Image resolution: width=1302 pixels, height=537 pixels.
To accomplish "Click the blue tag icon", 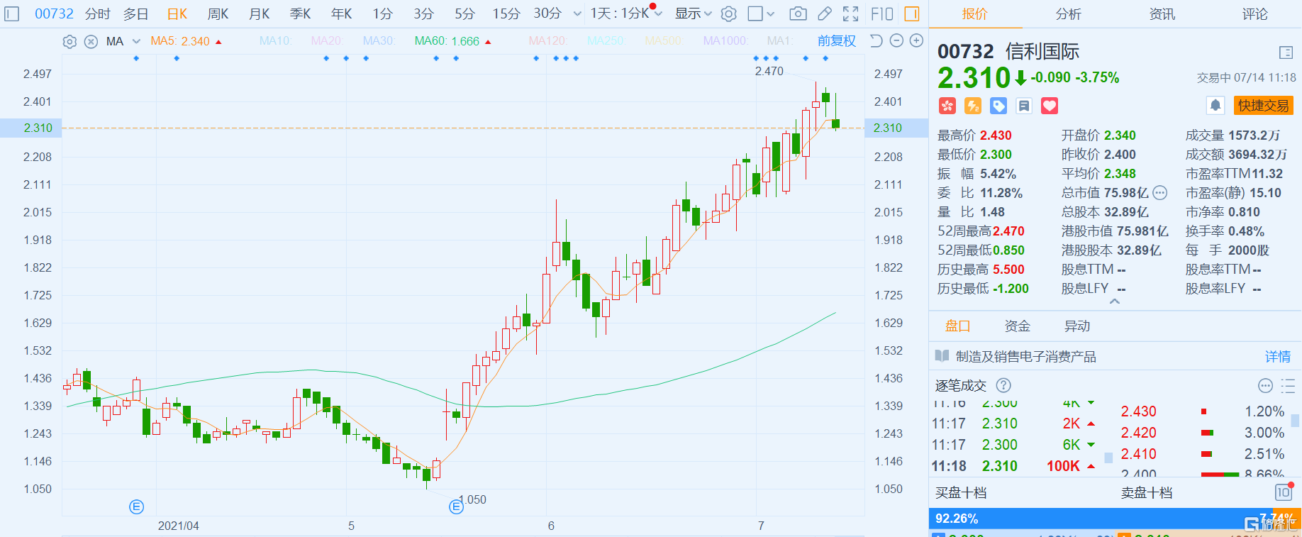I will coord(998,106).
